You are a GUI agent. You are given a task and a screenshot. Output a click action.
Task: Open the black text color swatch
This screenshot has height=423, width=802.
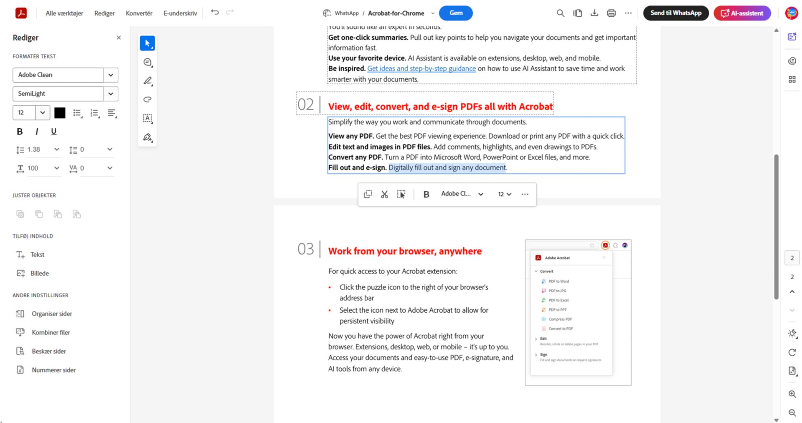(x=60, y=113)
